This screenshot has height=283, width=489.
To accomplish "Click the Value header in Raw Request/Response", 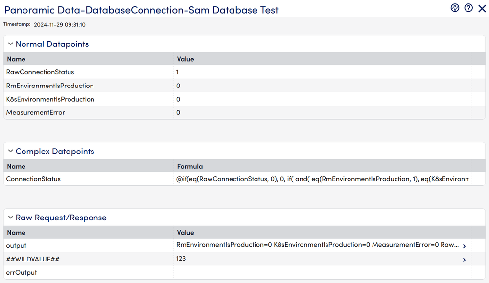I will click(186, 233).
